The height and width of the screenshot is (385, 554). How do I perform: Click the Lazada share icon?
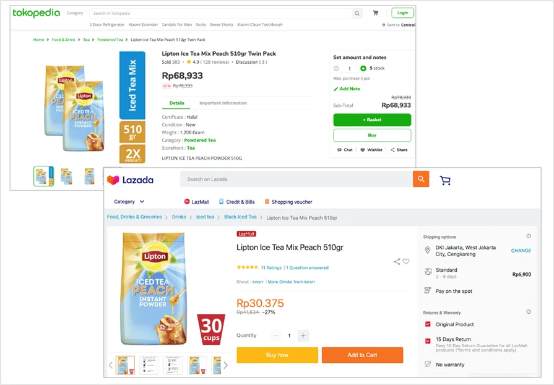397,262
